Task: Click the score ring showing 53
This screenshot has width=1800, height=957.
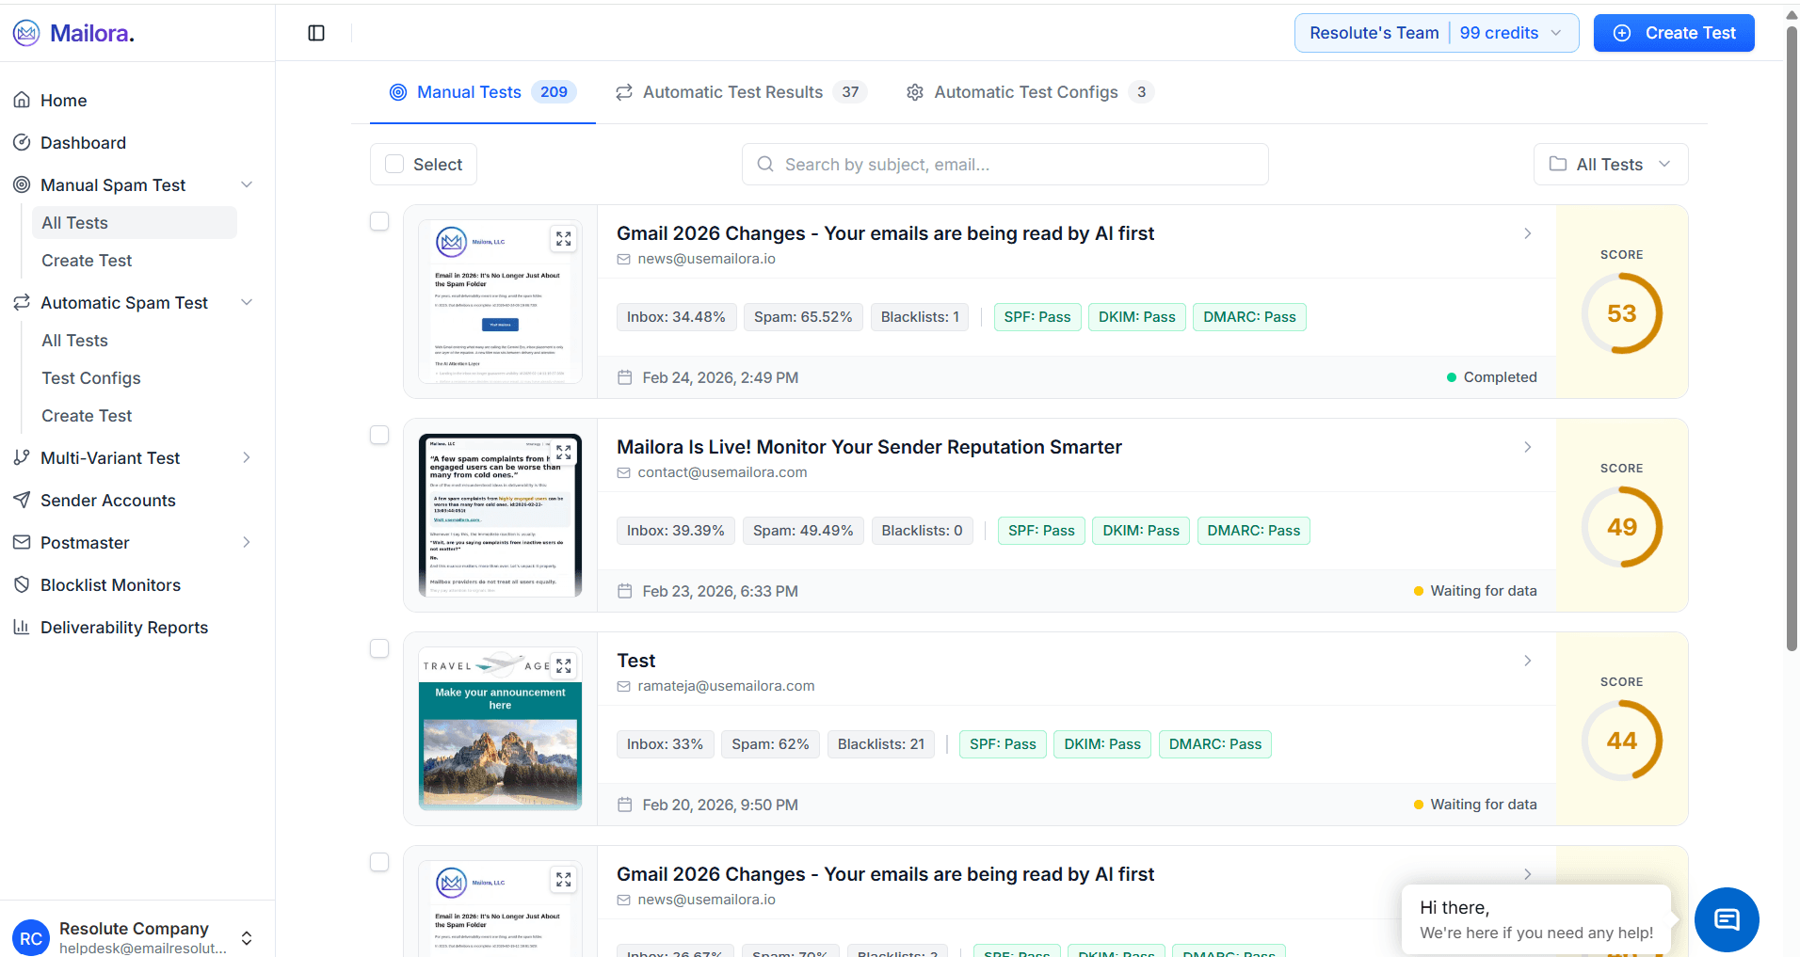Action: click(x=1621, y=313)
